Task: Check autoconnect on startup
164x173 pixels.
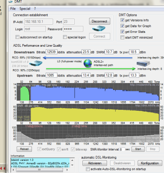Action: pos(17,37)
